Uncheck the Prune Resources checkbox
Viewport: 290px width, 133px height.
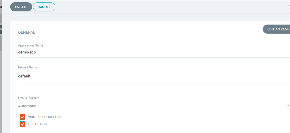[23, 117]
